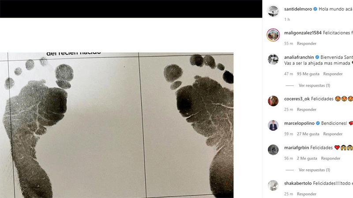Viewport: 353px width, 198px height.
Task: Open santidelmoro username link
Action: (298, 9)
